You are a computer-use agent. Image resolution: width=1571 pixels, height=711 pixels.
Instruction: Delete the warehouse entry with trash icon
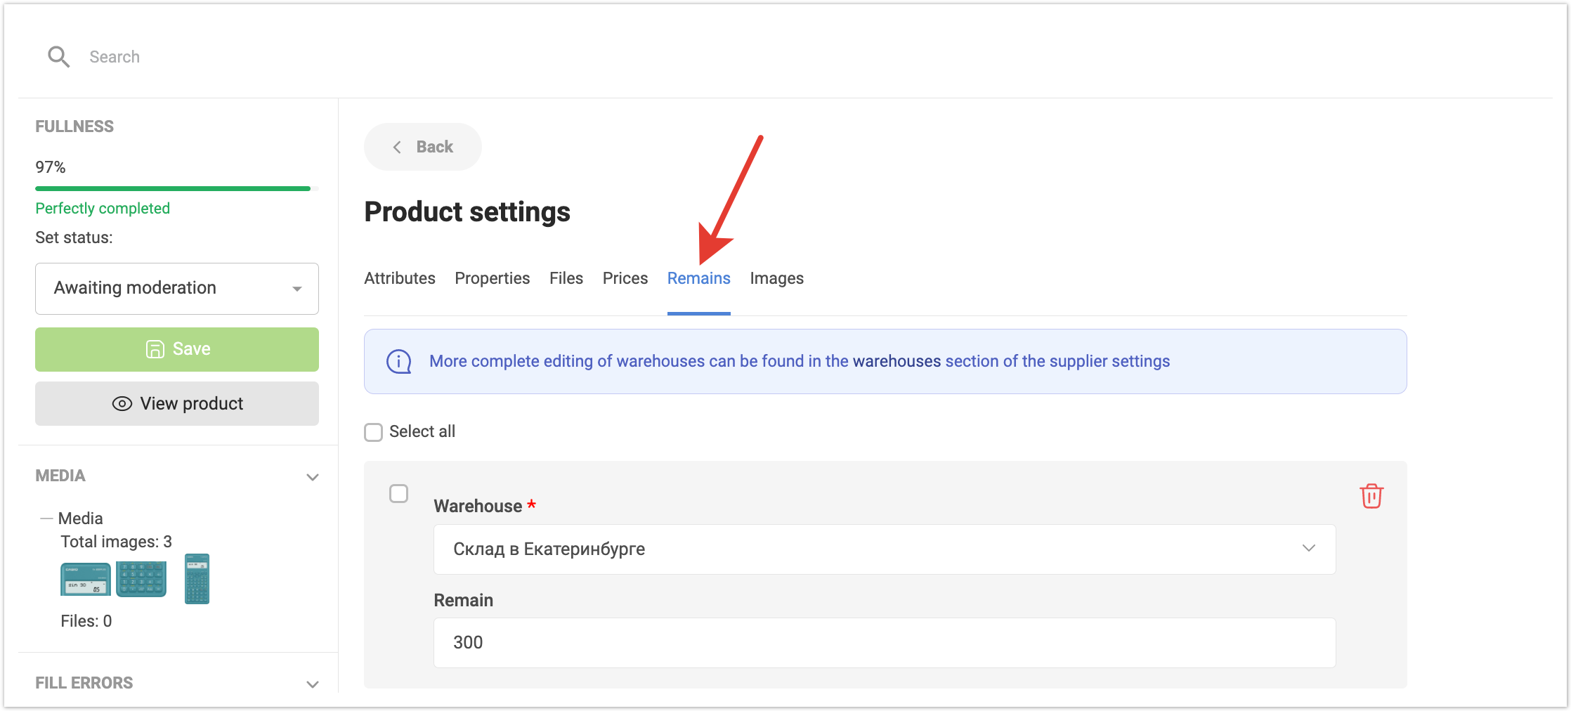[1371, 496]
